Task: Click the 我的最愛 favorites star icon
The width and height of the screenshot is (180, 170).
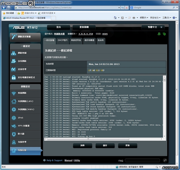Action: pyautogui.click(x=4, y=13)
